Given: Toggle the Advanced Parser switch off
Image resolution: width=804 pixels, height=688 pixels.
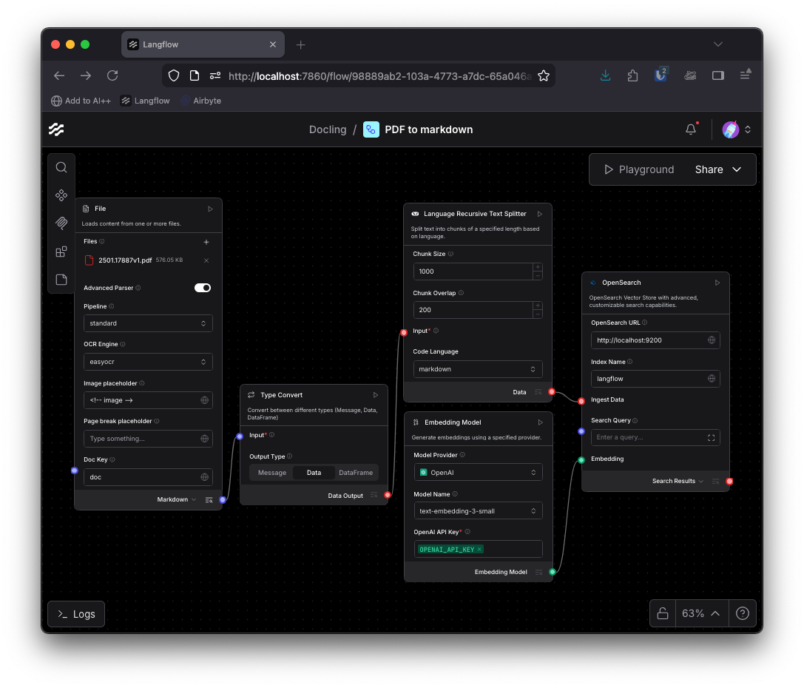Looking at the screenshot, I should pos(202,288).
